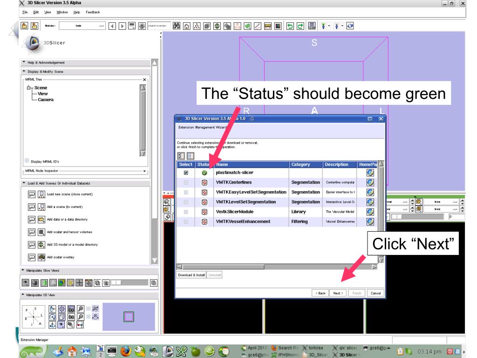This screenshot has height=358, width=477.
Task: Check the VmtkSlicerModule select checkbox
Action: pyautogui.click(x=186, y=212)
